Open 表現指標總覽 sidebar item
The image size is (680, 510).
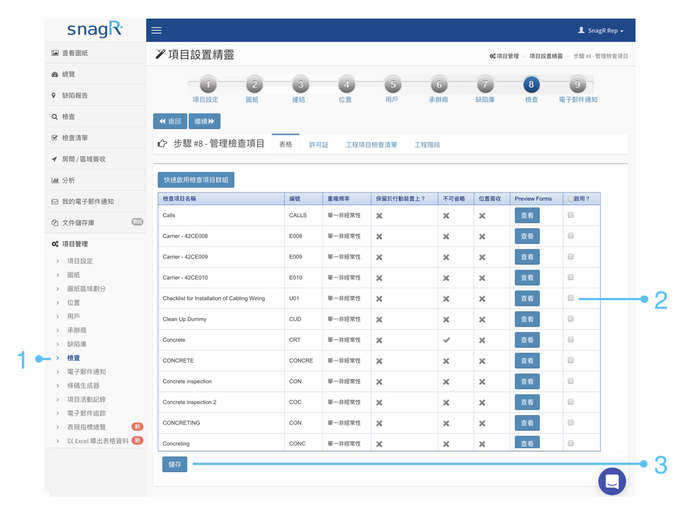click(86, 427)
